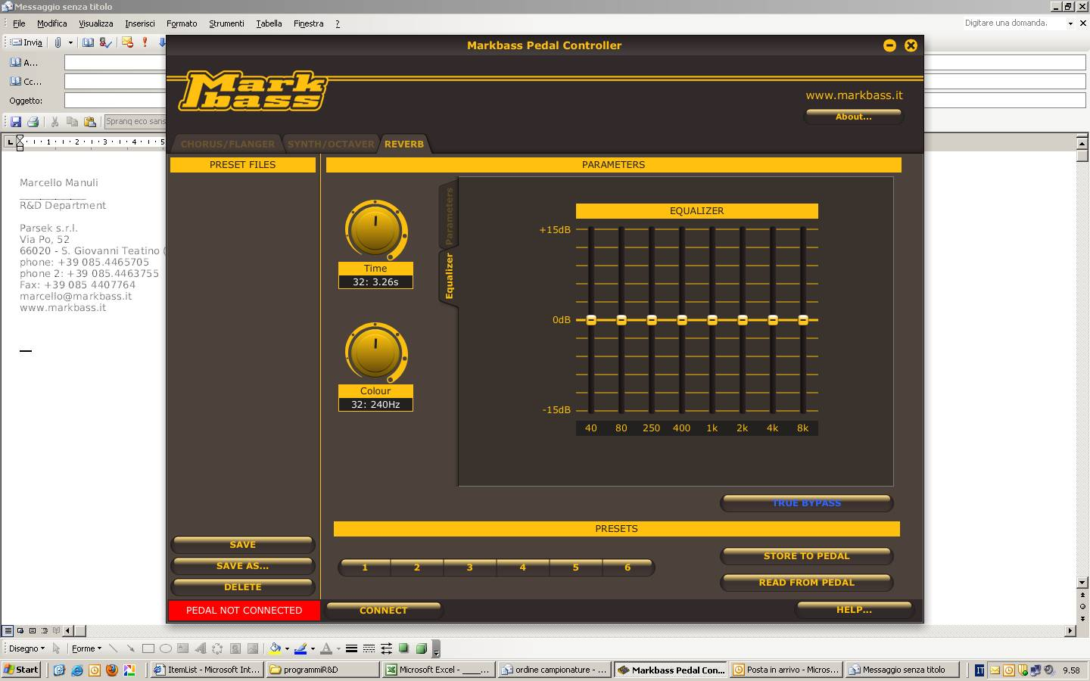Select the rectangle drawing tool

(148, 648)
